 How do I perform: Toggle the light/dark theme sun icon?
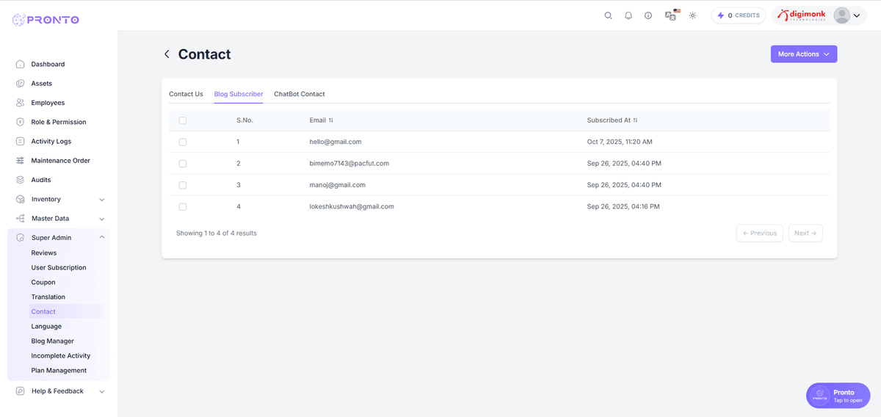coord(692,15)
